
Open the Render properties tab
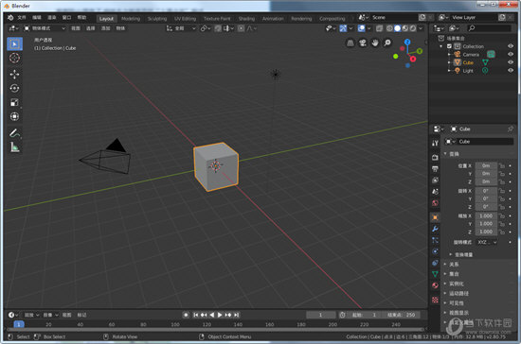(435, 158)
